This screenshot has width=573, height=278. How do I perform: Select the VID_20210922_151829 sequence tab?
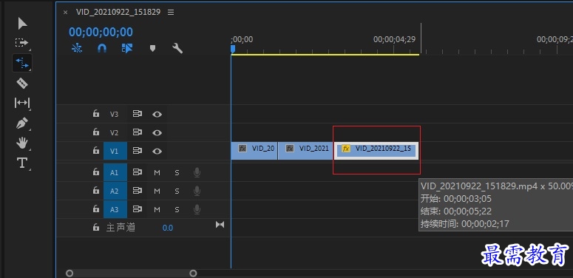118,12
